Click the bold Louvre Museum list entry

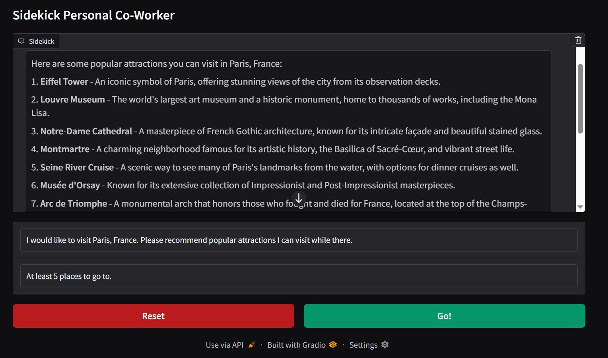click(x=72, y=100)
